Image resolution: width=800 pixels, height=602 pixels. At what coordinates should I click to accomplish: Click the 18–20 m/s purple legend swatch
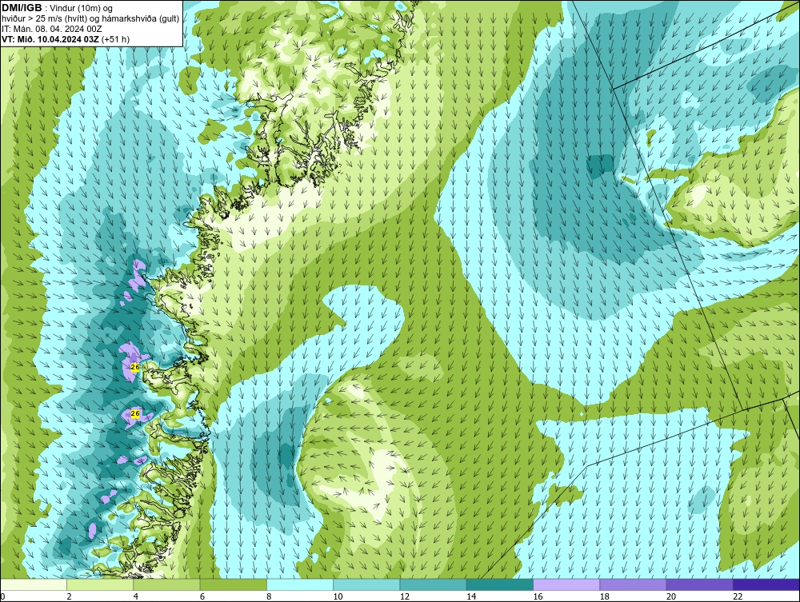pos(633,584)
